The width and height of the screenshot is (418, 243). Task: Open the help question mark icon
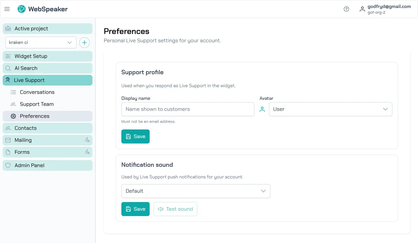(x=346, y=9)
